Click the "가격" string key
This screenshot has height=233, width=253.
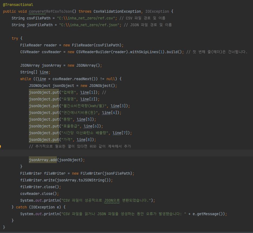[67, 140]
